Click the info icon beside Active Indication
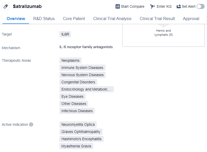 (31, 124)
